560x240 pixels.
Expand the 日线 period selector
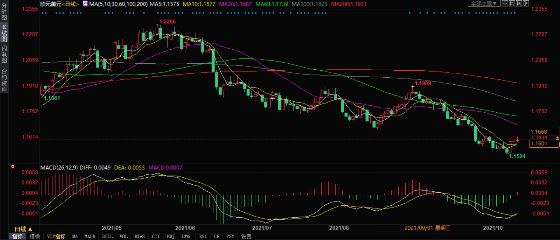(x=23, y=229)
